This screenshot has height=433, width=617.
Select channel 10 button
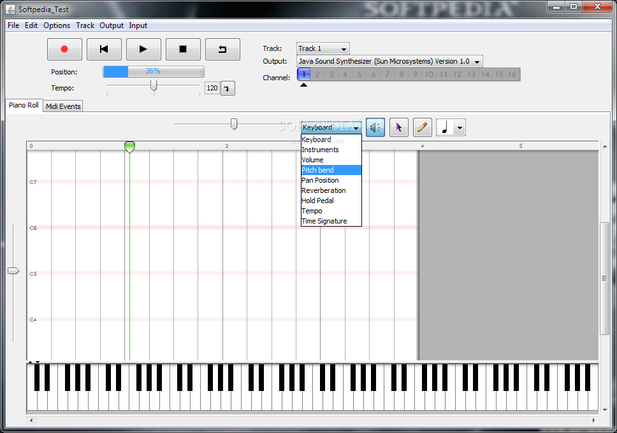430,75
